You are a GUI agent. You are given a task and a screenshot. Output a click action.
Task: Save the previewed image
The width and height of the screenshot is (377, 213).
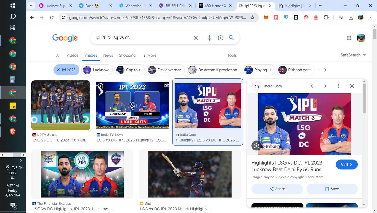(x=332, y=189)
